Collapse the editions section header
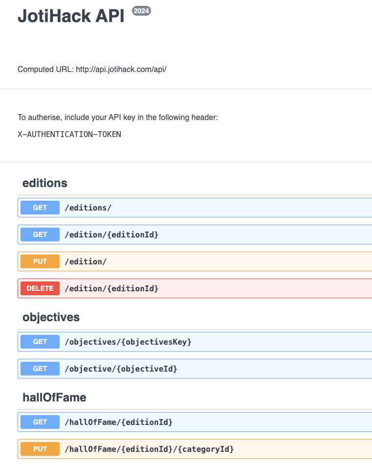Screen dimensions: 372x469 point(45,183)
